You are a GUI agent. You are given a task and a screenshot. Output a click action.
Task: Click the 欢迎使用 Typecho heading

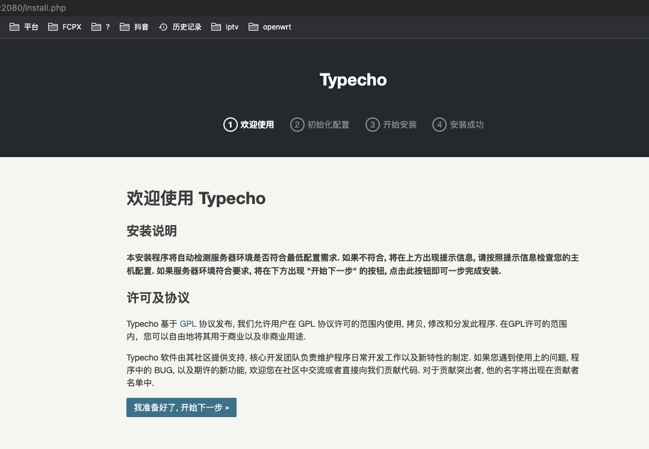(196, 198)
